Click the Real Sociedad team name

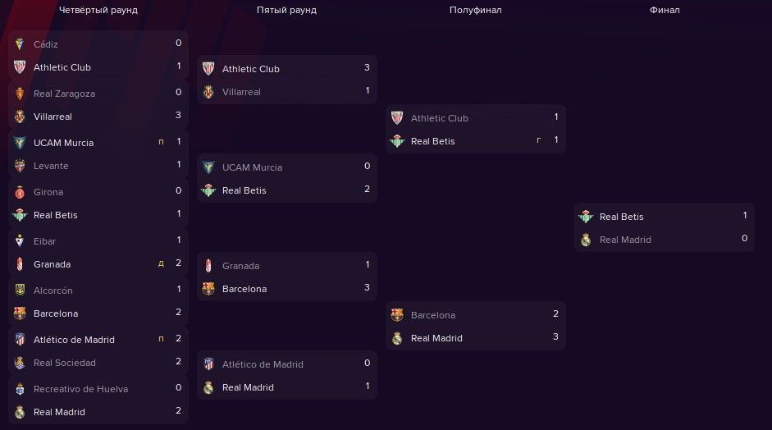point(65,363)
